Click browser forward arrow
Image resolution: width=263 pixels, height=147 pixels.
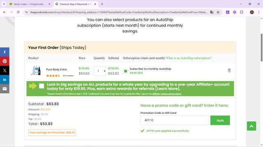coord(11,12)
